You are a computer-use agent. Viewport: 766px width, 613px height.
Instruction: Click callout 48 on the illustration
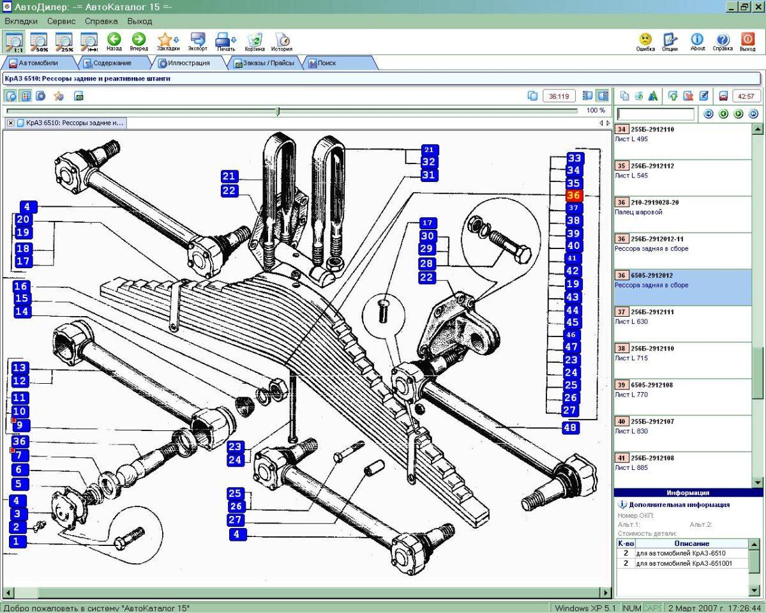click(x=571, y=428)
